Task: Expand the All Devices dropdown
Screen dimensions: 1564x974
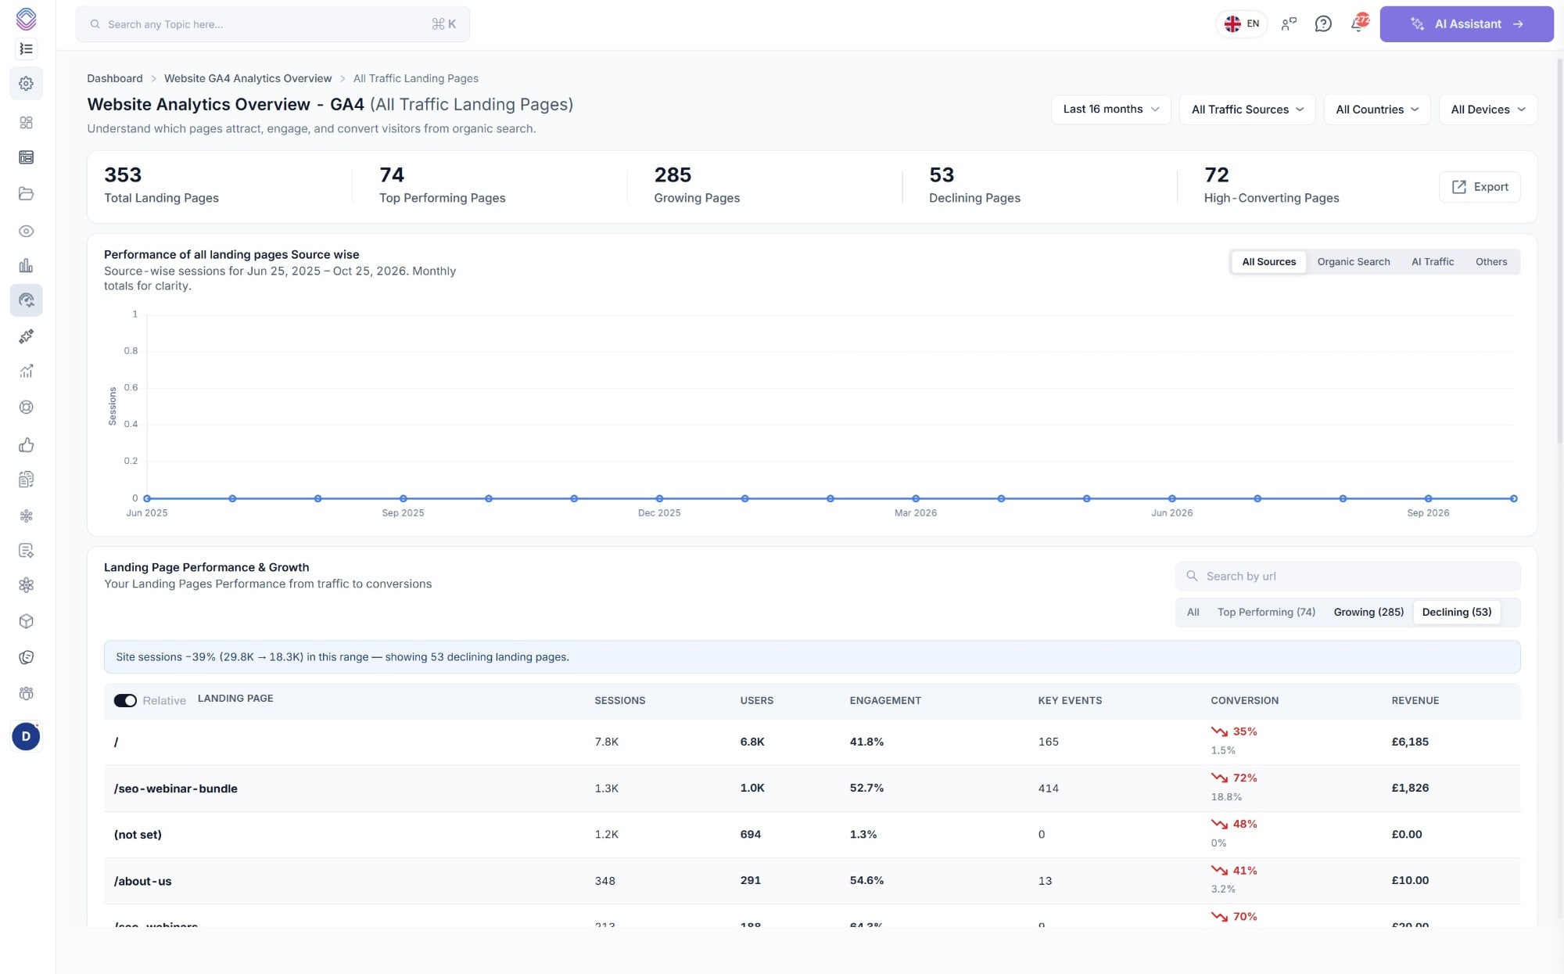Action: tap(1488, 110)
